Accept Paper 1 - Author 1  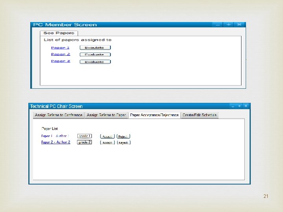tap(107, 137)
